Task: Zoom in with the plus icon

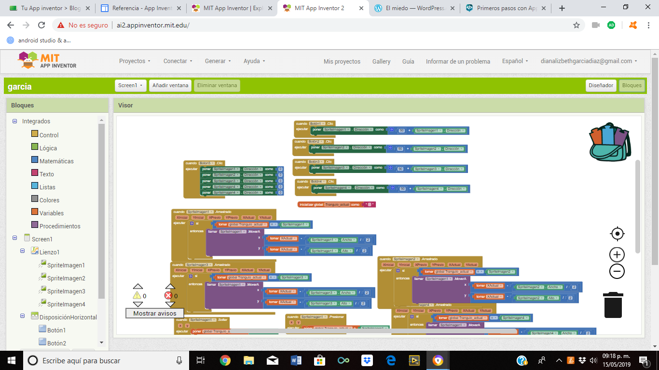Action: click(x=617, y=254)
